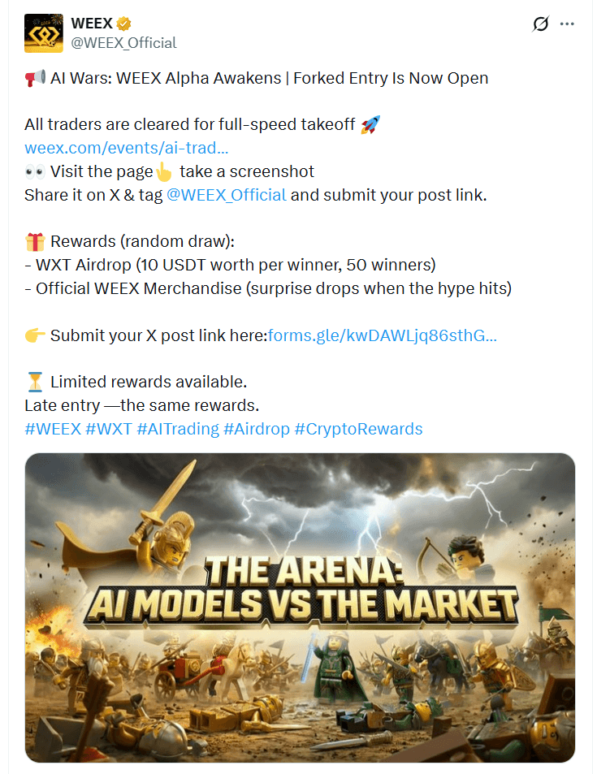Viewport: 597px width, 774px height.
Task: Click the gift emoji beside Rewards
Action: coord(35,242)
